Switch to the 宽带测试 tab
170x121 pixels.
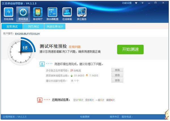coord(12,26)
